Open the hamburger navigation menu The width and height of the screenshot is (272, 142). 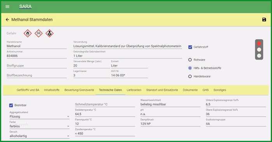click(7, 7)
